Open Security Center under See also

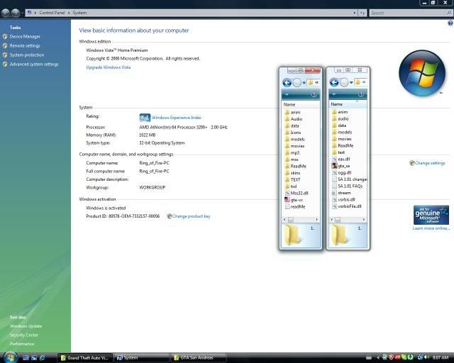coord(23,335)
